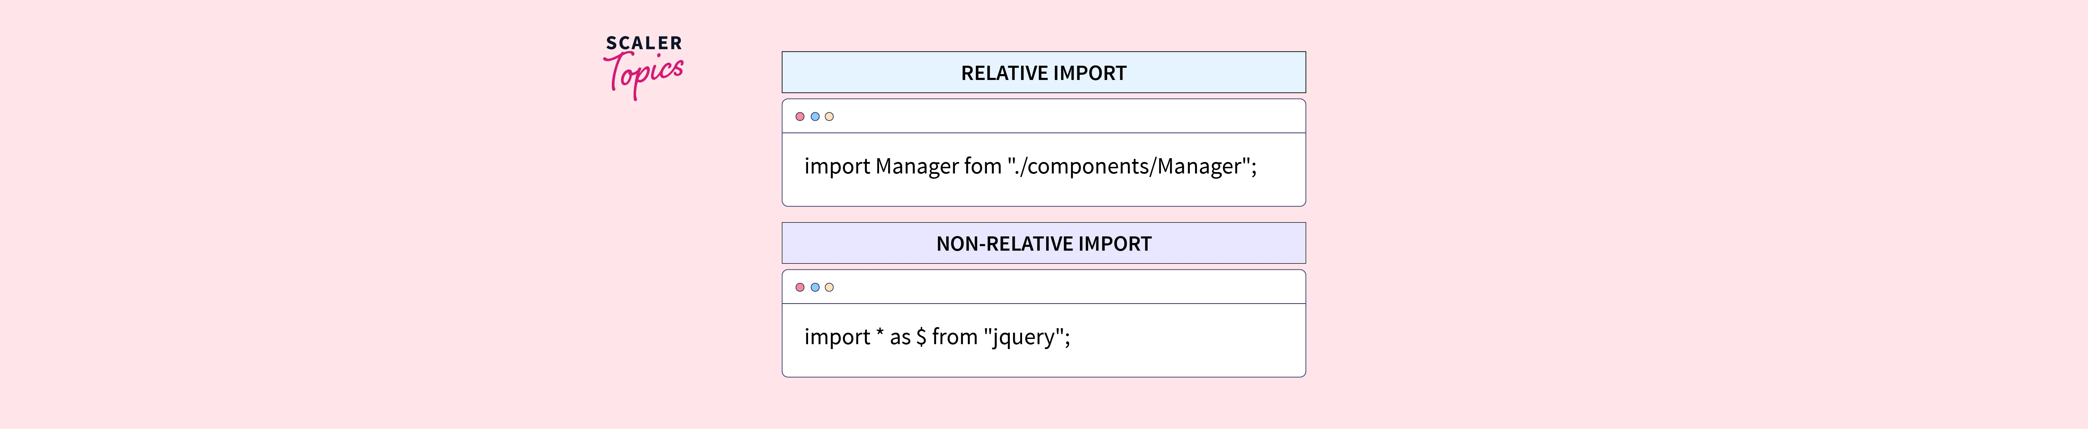Viewport: 2088px width, 429px height.
Task: Click the red dot in the relative import window
Action: click(800, 116)
